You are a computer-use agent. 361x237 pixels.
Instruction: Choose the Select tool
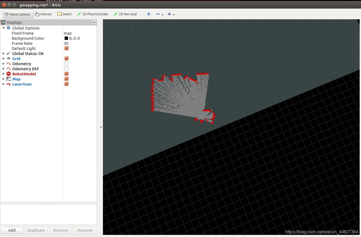[64, 14]
